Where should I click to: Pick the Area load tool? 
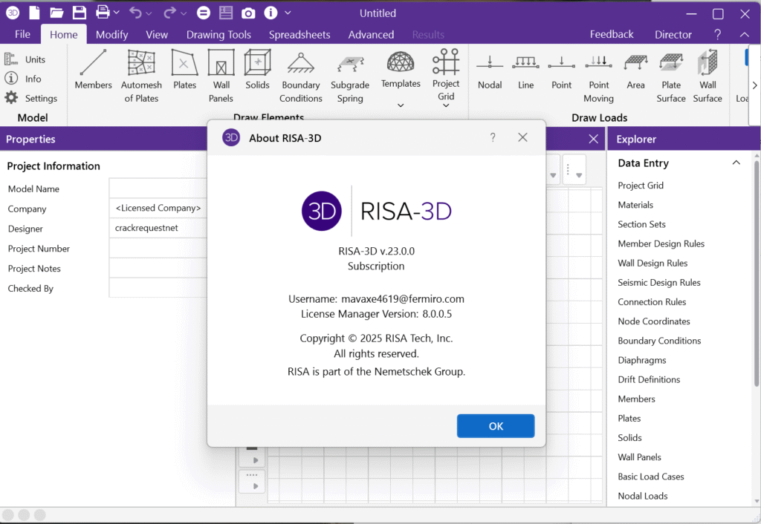636,70
